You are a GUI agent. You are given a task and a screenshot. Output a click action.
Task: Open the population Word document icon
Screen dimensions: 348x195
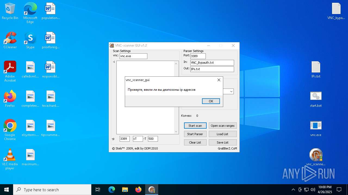pyautogui.click(x=51, y=11)
